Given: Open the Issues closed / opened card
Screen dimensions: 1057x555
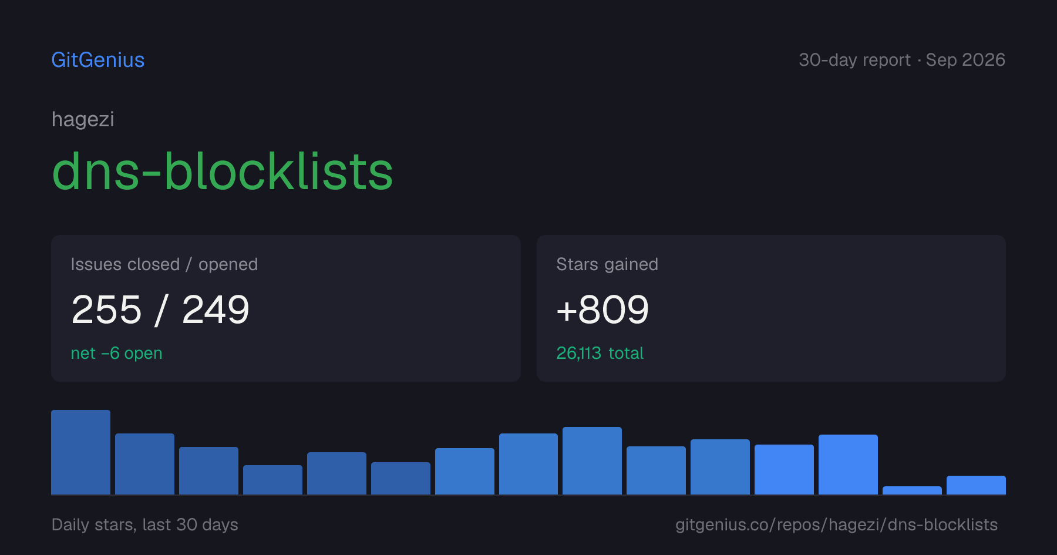Looking at the screenshot, I should [286, 308].
